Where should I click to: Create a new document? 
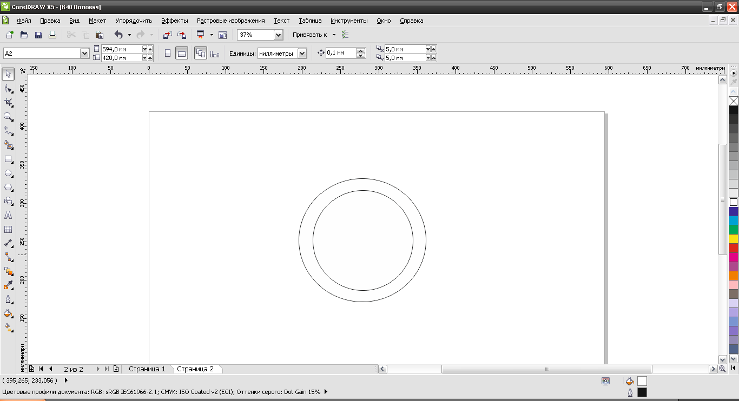10,35
